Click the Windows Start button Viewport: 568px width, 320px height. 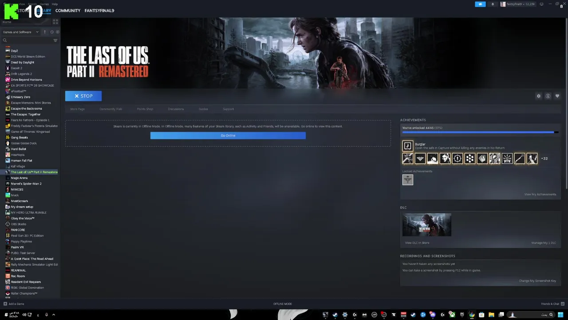pos(560,315)
